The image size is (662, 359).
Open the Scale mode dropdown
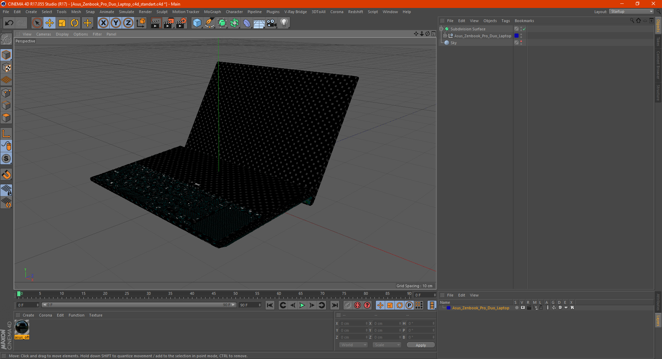click(387, 345)
